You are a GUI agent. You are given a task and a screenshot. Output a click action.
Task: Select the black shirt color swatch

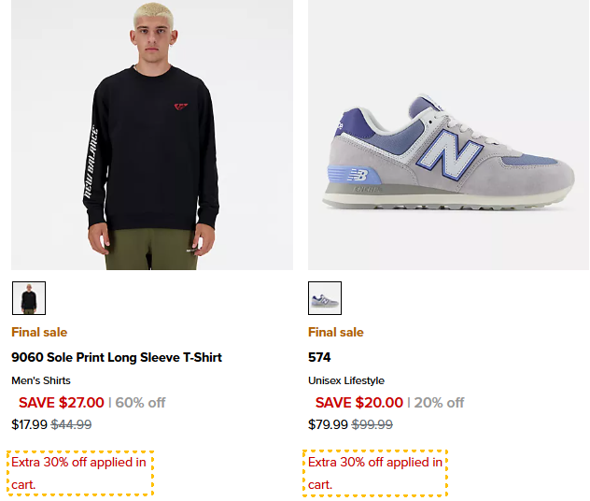tap(29, 298)
